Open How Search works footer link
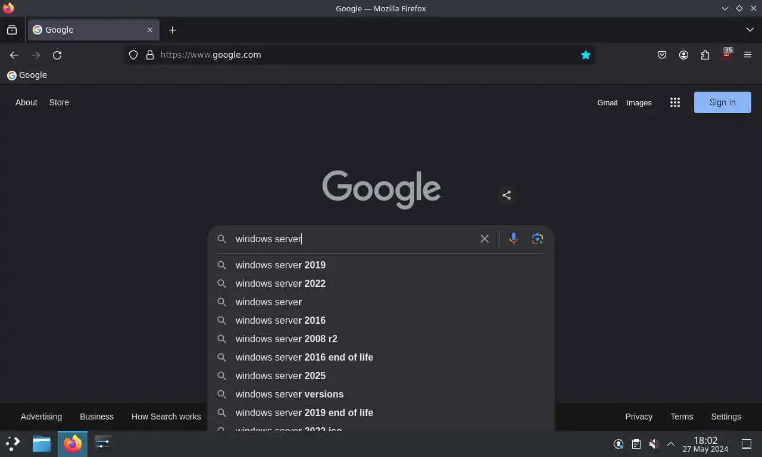The height and width of the screenshot is (457, 762). [x=166, y=417]
